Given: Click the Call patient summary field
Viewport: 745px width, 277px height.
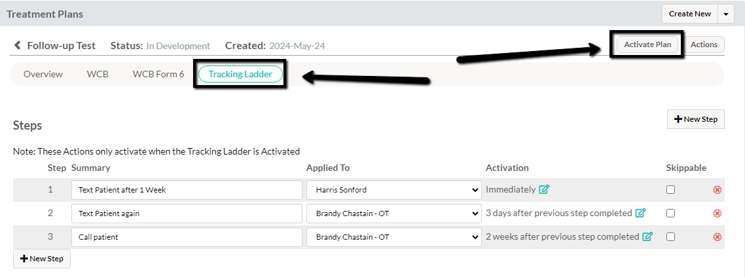Looking at the screenshot, I should 187,237.
